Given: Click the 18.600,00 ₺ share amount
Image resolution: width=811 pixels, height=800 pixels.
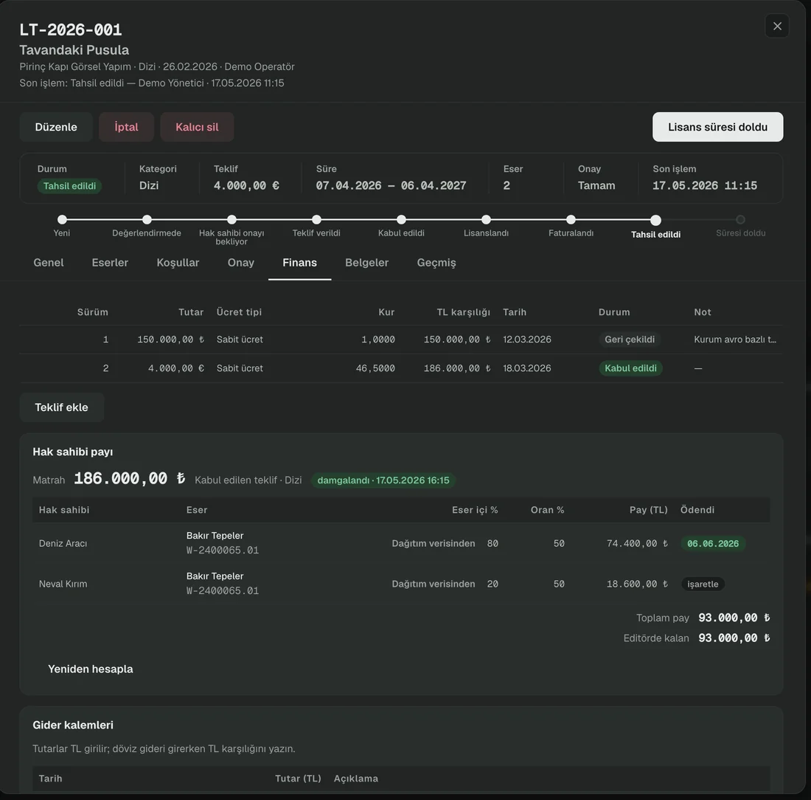Looking at the screenshot, I should 637,584.
